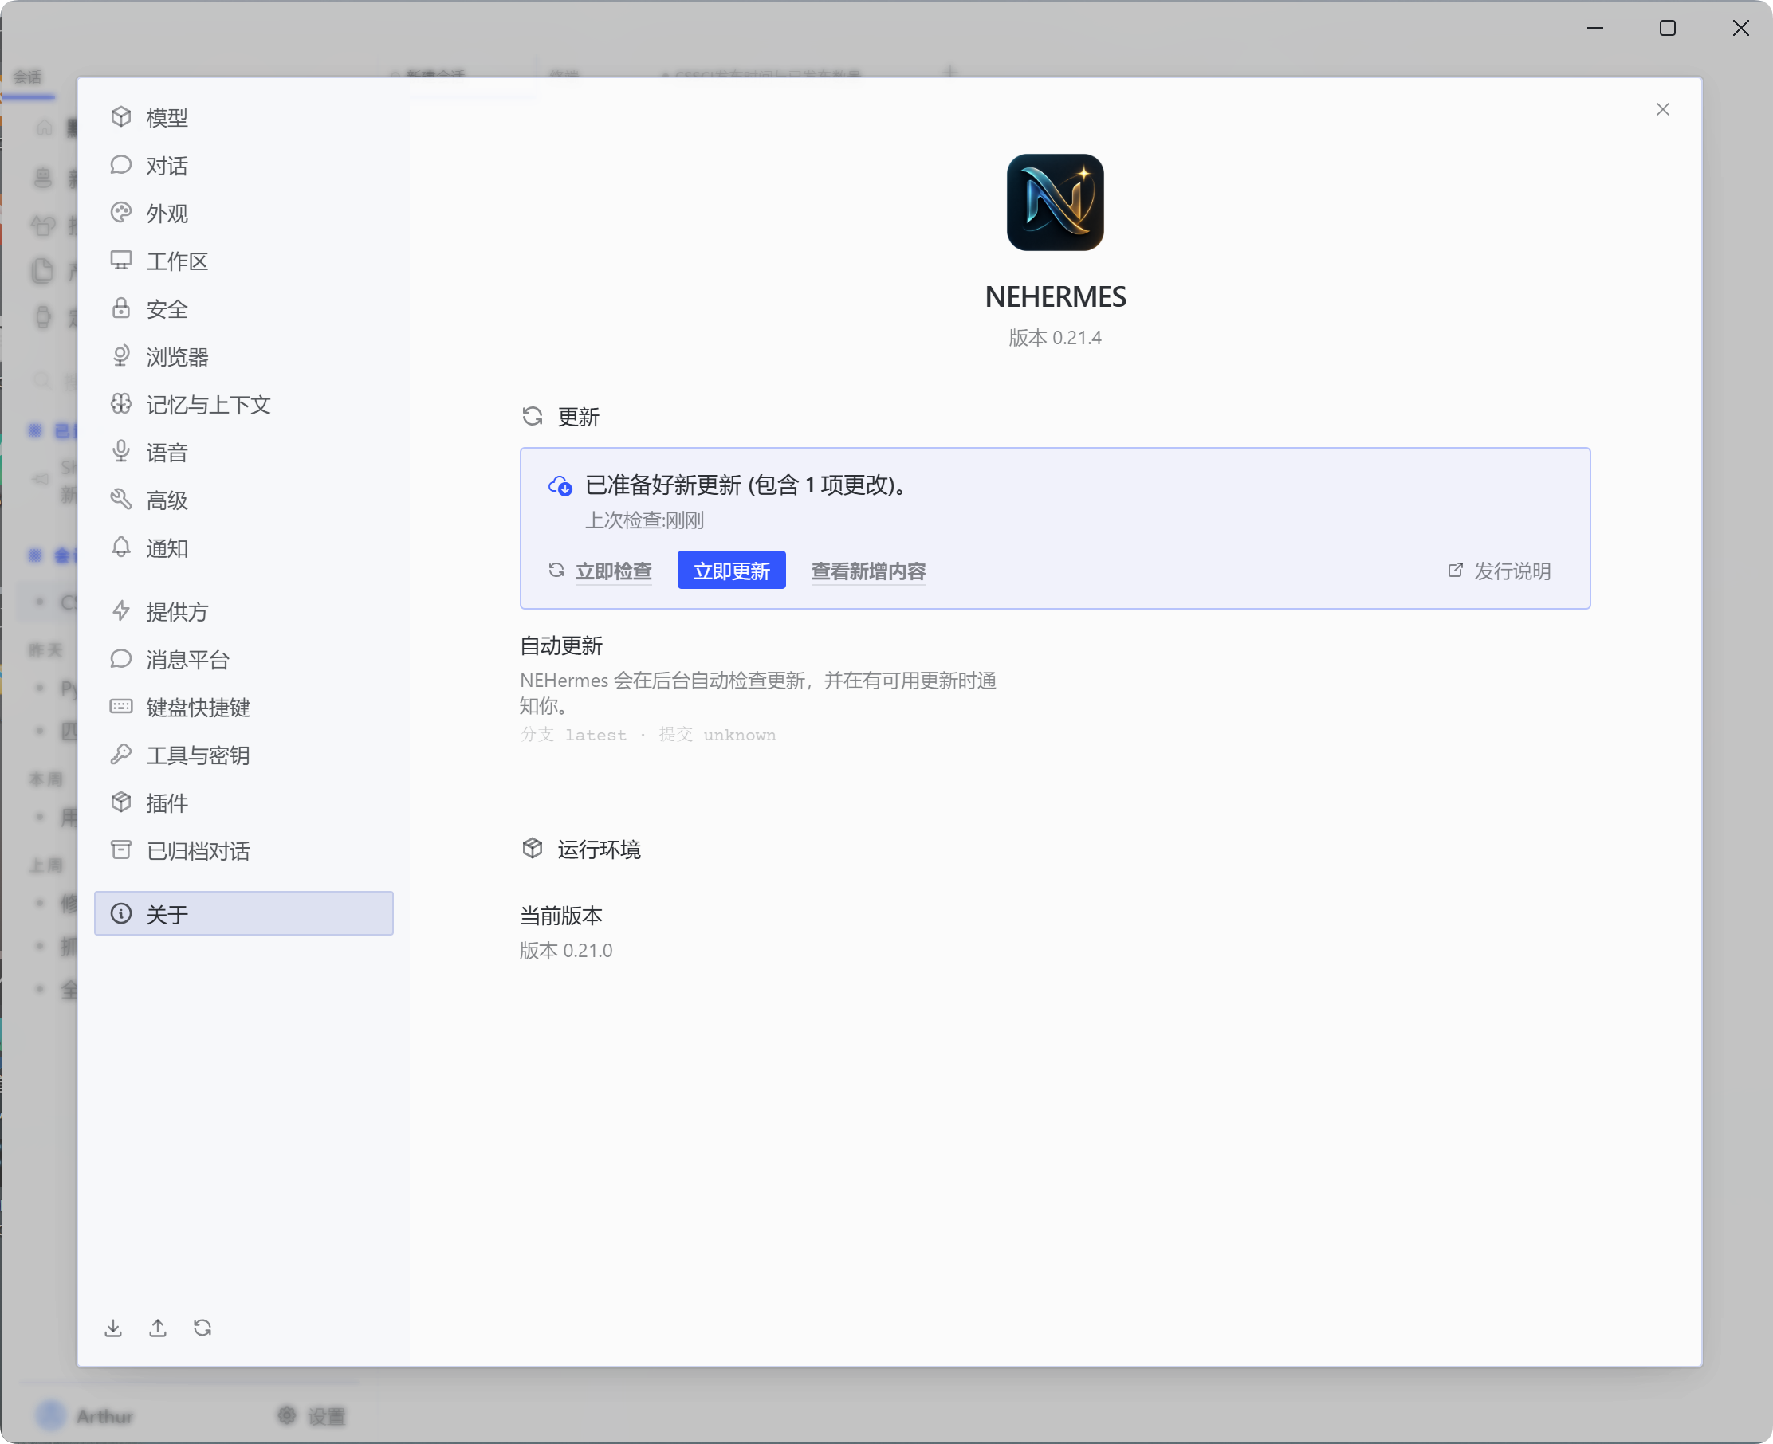1773x1444 pixels.
Task: Click the info icon beside 关于
Action: tap(120, 913)
